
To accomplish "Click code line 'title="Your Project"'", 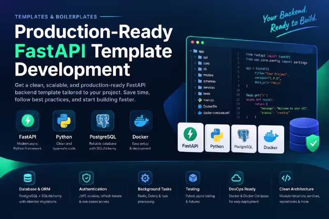I will click(x=272, y=74).
